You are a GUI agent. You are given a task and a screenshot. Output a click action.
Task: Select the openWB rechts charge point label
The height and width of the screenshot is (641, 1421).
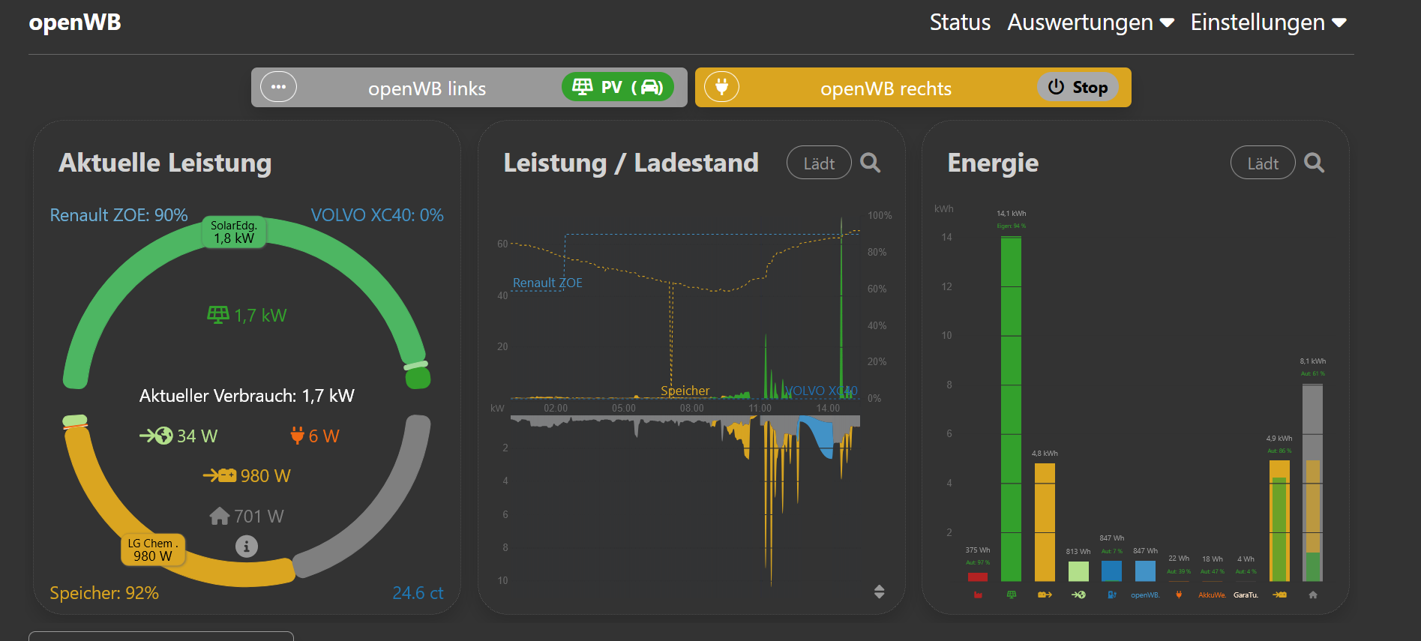tap(886, 88)
